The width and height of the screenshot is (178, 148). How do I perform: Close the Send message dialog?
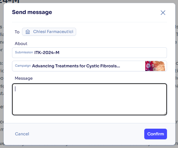tap(163, 13)
